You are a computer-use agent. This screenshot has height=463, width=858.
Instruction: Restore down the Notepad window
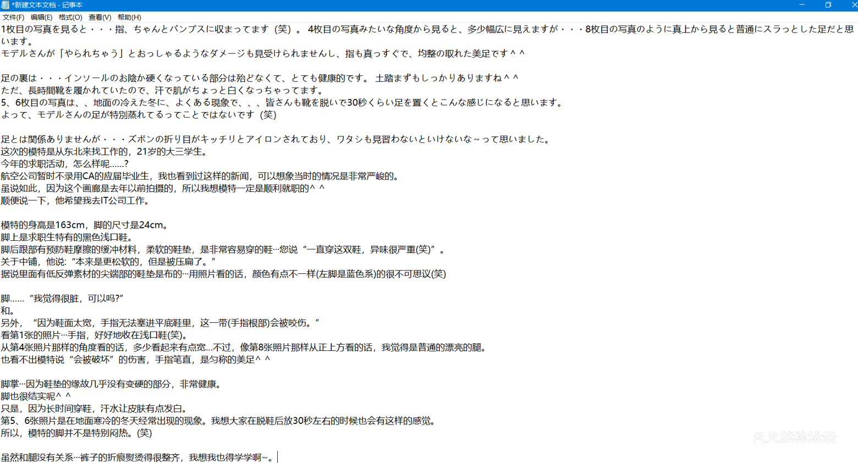click(828, 5)
